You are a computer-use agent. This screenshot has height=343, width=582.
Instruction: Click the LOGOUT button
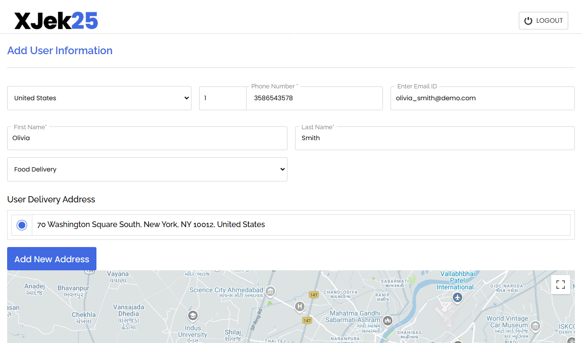click(x=543, y=20)
